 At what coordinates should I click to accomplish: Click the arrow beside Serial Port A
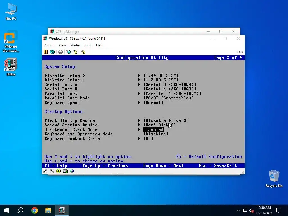click(x=139, y=84)
